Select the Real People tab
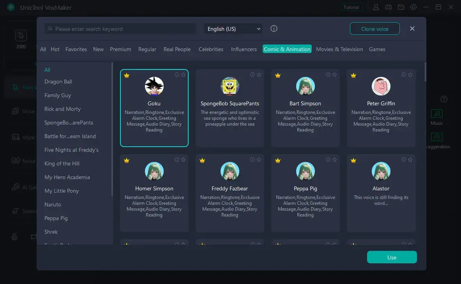 click(x=177, y=49)
